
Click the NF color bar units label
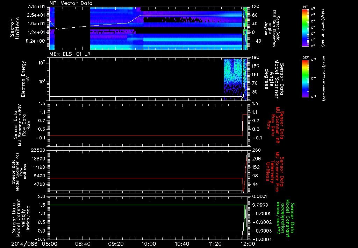coord(323,28)
